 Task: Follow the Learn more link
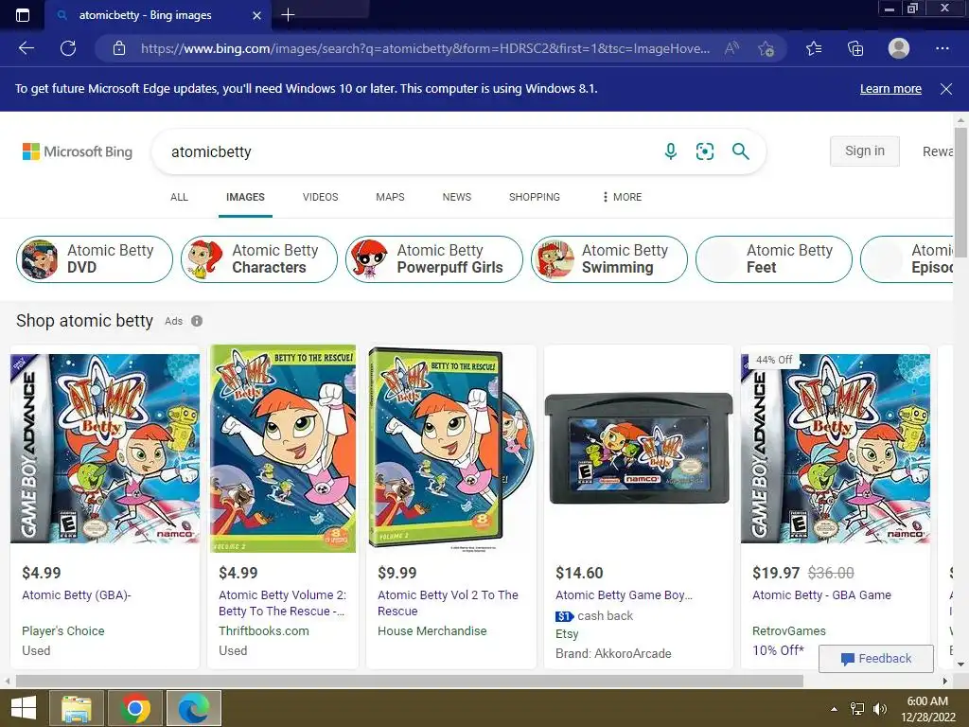click(x=890, y=88)
